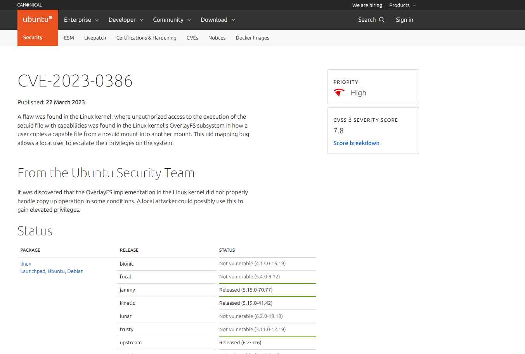
Task: Open the Launchpad link
Action: tap(33, 271)
